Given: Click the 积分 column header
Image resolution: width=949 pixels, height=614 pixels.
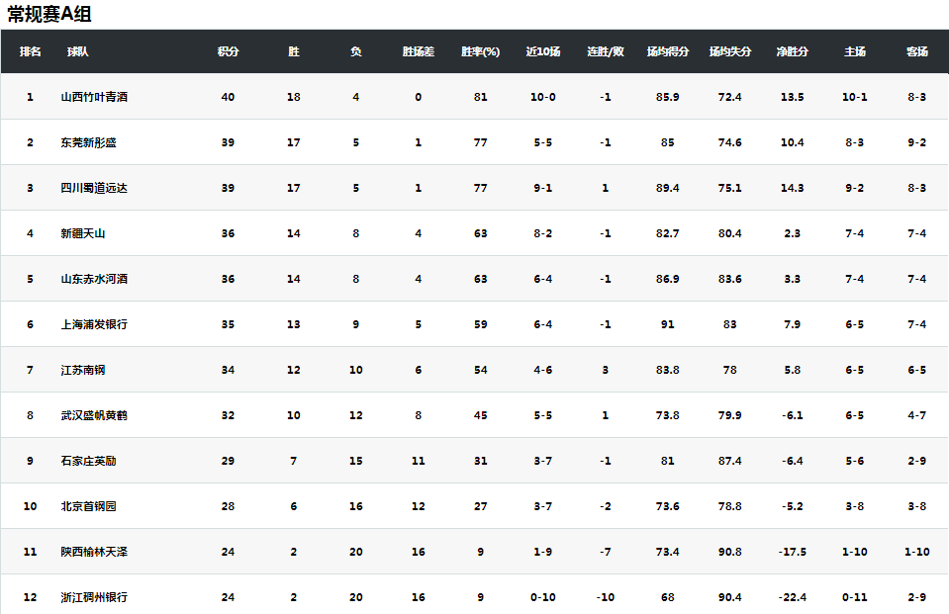Looking at the screenshot, I should pos(228,51).
